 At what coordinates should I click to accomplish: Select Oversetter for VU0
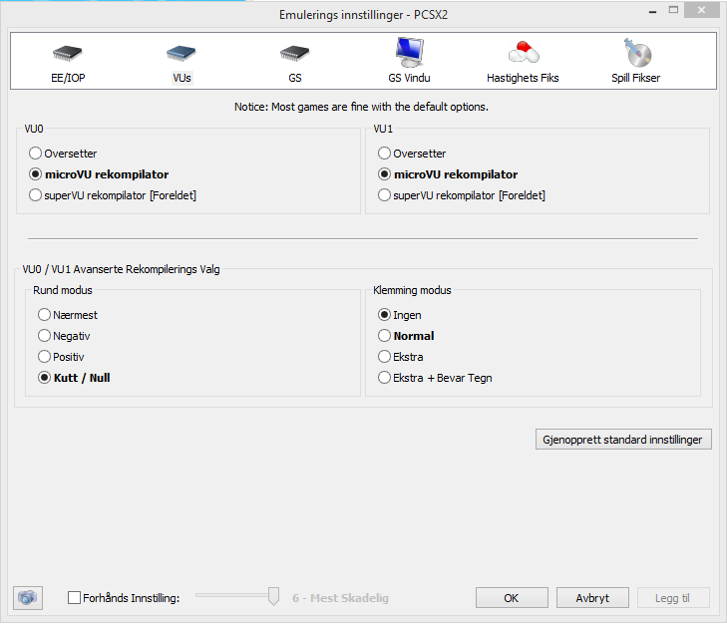pyautogui.click(x=63, y=154)
